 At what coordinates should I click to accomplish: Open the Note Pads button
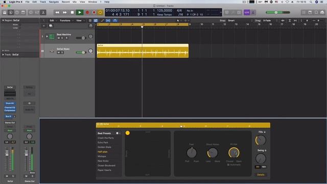310,12
